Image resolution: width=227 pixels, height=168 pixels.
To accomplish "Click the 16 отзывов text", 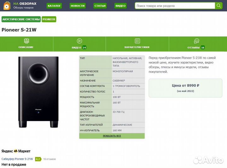I will click(x=49, y=159).
